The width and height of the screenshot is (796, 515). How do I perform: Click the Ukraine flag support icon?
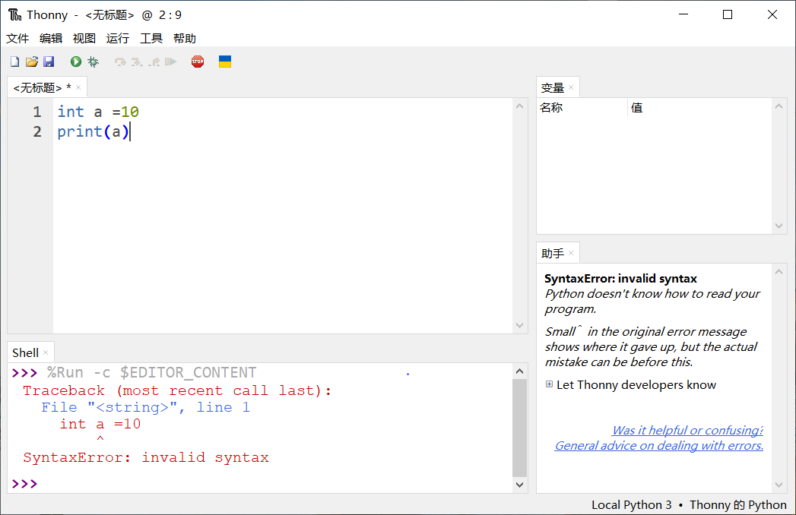coord(224,62)
